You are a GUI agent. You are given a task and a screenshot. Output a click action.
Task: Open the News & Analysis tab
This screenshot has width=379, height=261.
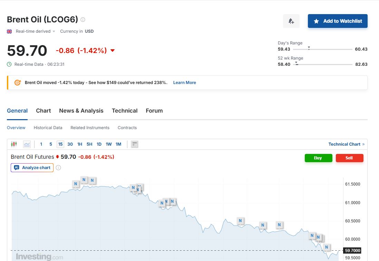tap(81, 111)
